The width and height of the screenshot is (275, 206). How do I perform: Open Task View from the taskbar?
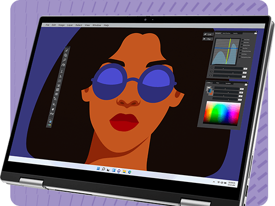109,170
